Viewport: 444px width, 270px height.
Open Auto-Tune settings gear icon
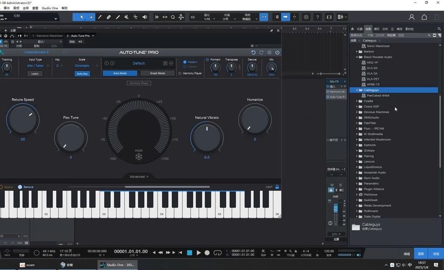point(270,52)
